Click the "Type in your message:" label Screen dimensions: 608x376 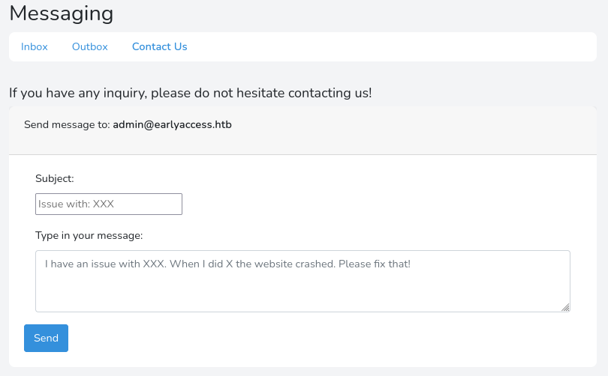click(x=89, y=235)
